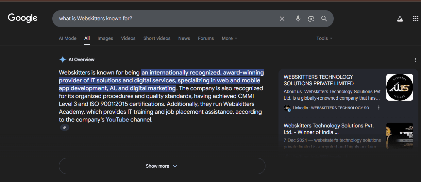Click the AI Overview heading text
The height and width of the screenshot is (182, 421).
point(81,59)
